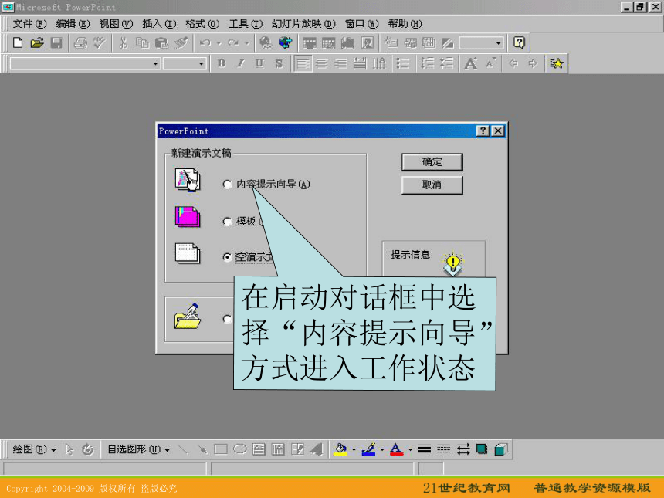Open the 视图(V) menu
664x498 pixels.
116,24
